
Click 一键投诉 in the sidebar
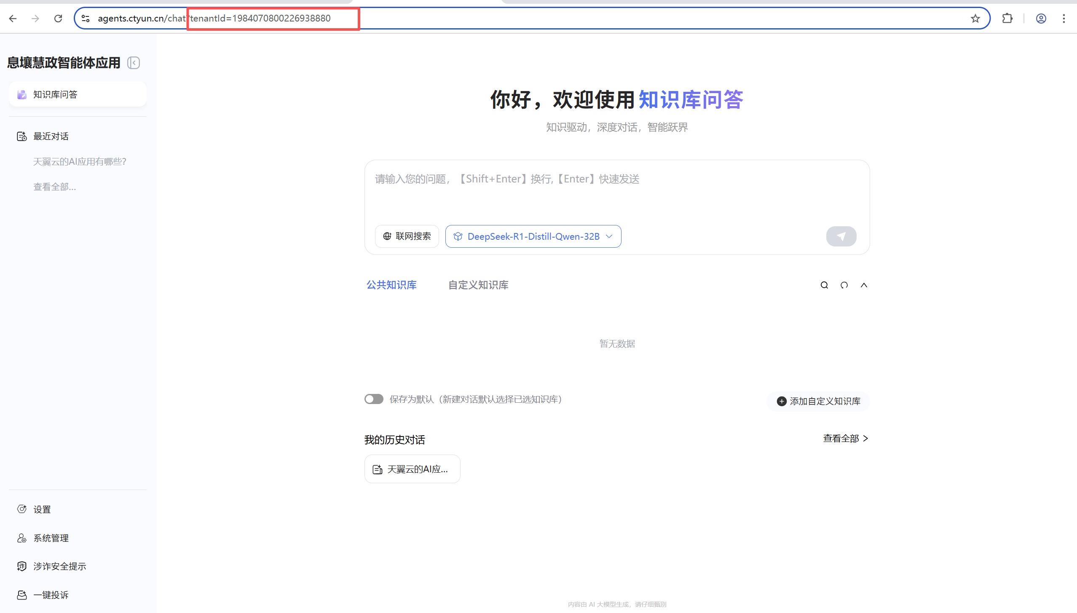point(51,595)
